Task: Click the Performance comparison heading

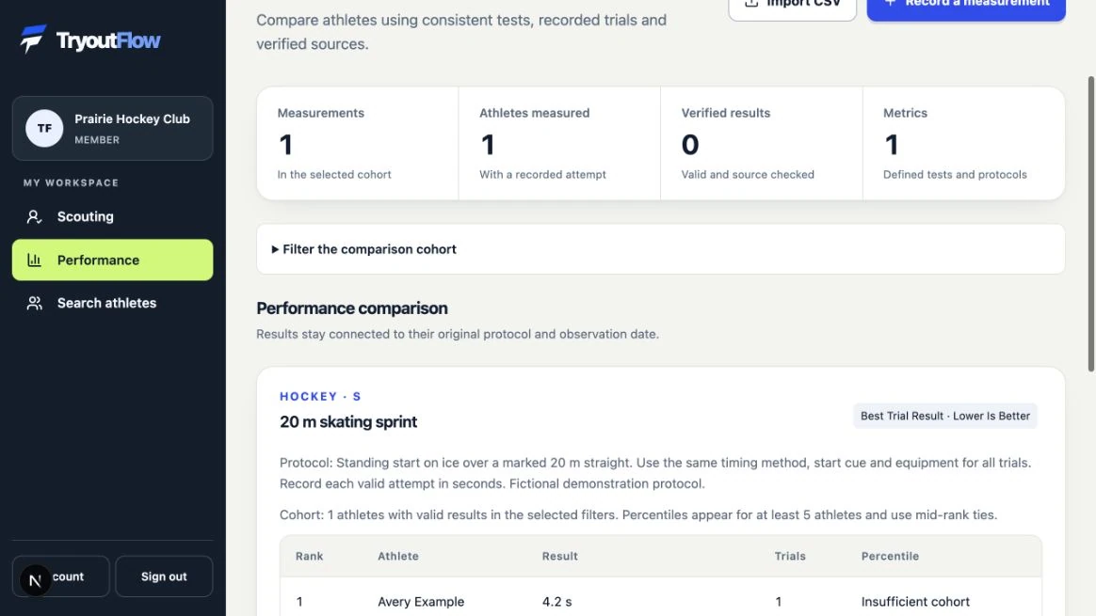Action: (x=351, y=308)
